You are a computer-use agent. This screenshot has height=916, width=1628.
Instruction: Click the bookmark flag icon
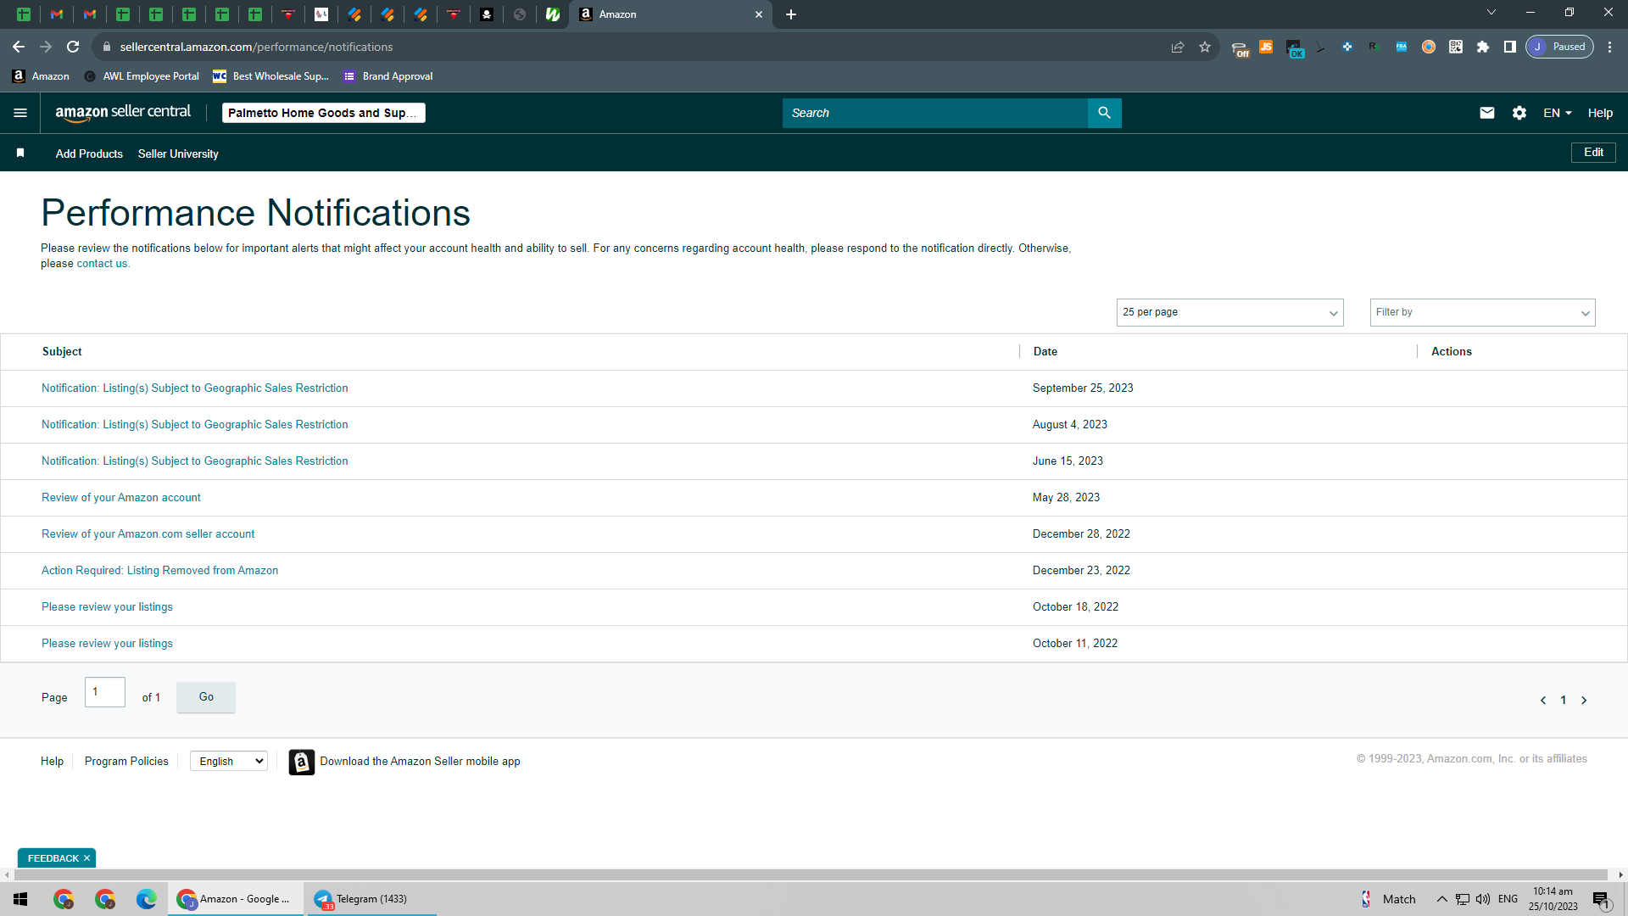[x=20, y=153]
